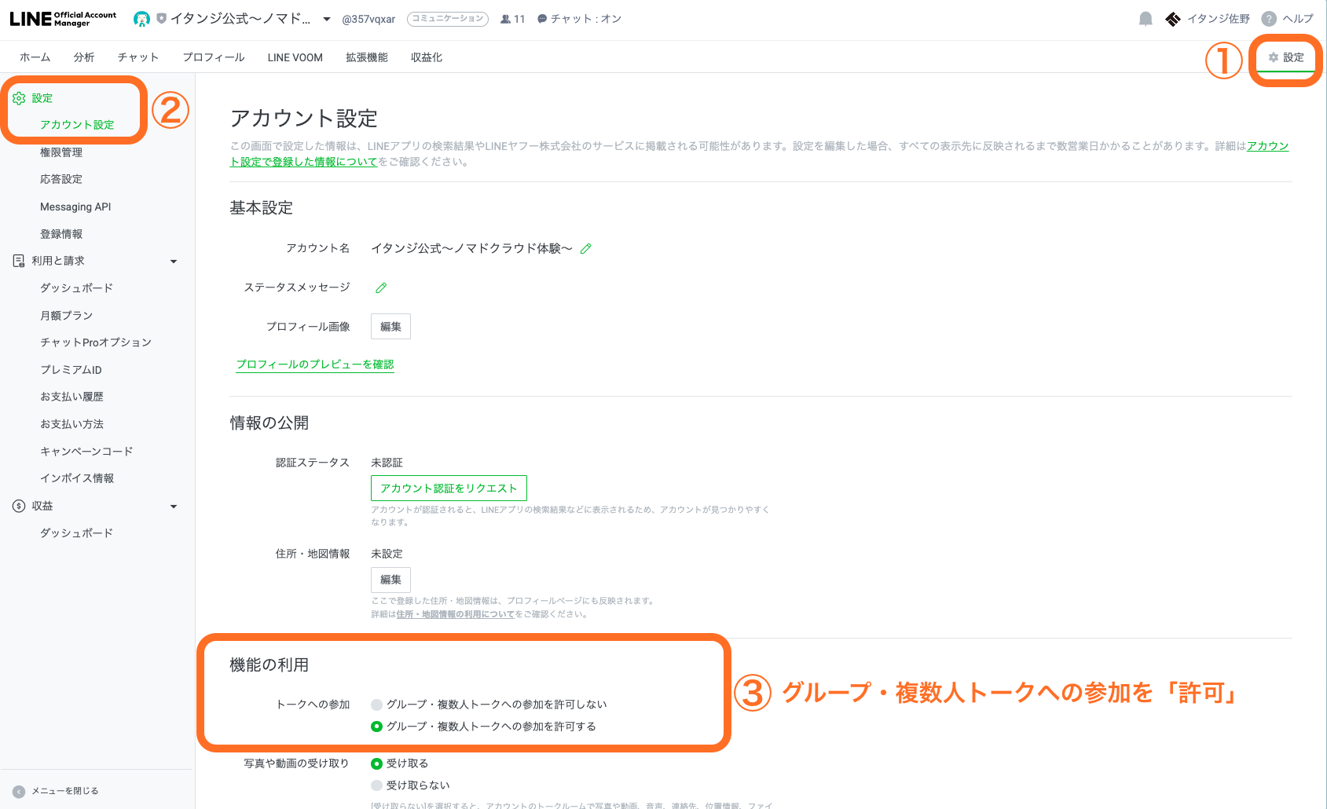
Task: Click the shield badge beside account name
Action: tap(162, 18)
